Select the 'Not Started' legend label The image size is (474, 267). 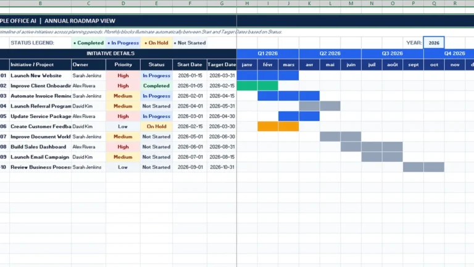tap(190, 43)
